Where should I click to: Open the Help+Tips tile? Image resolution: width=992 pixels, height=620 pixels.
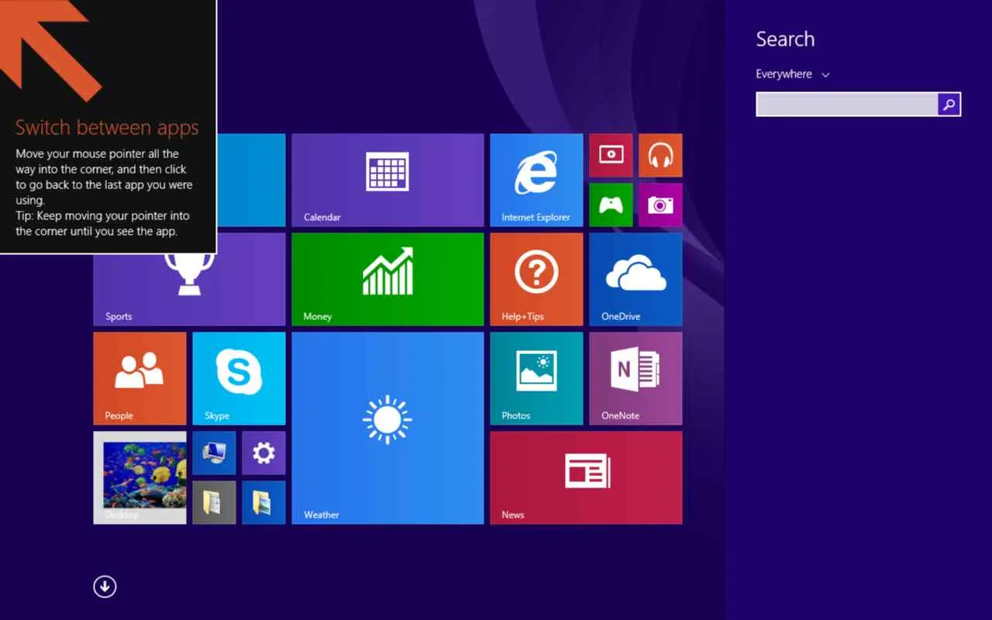536,279
